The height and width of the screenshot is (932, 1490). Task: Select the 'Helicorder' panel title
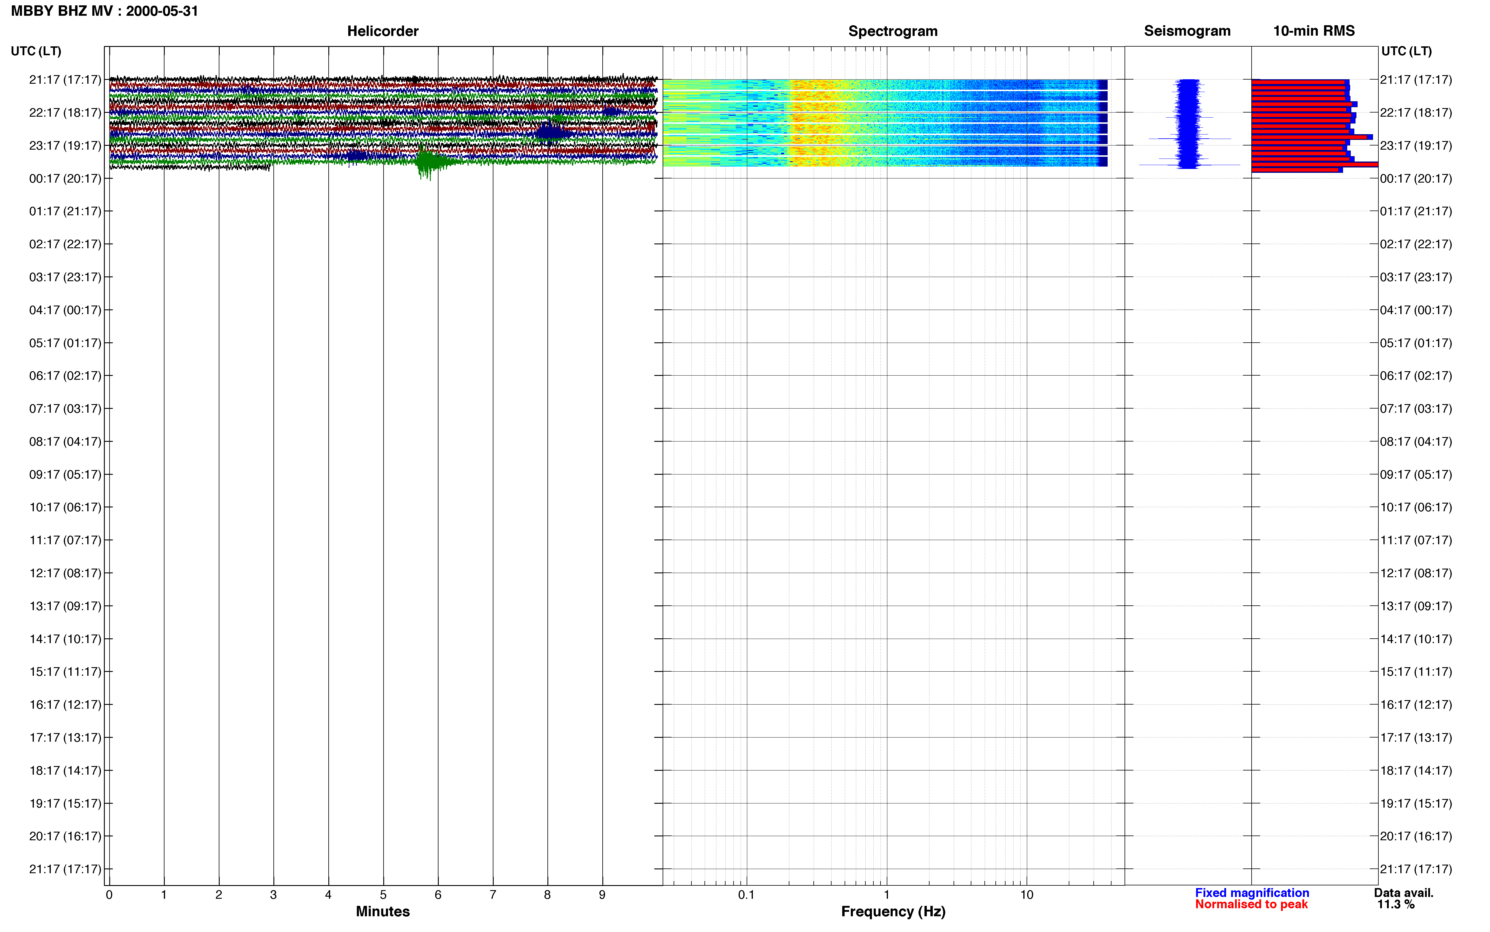click(x=383, y=31)
